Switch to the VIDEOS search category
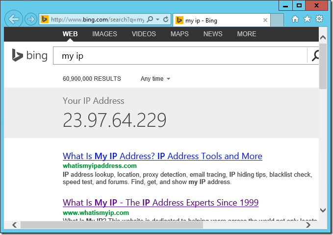Viewport: 333px width, 235px height. pyautogui.click(x=144, y=34)
